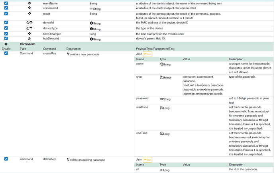Click the info icon next to hubDeviceId String

(91, 39)
